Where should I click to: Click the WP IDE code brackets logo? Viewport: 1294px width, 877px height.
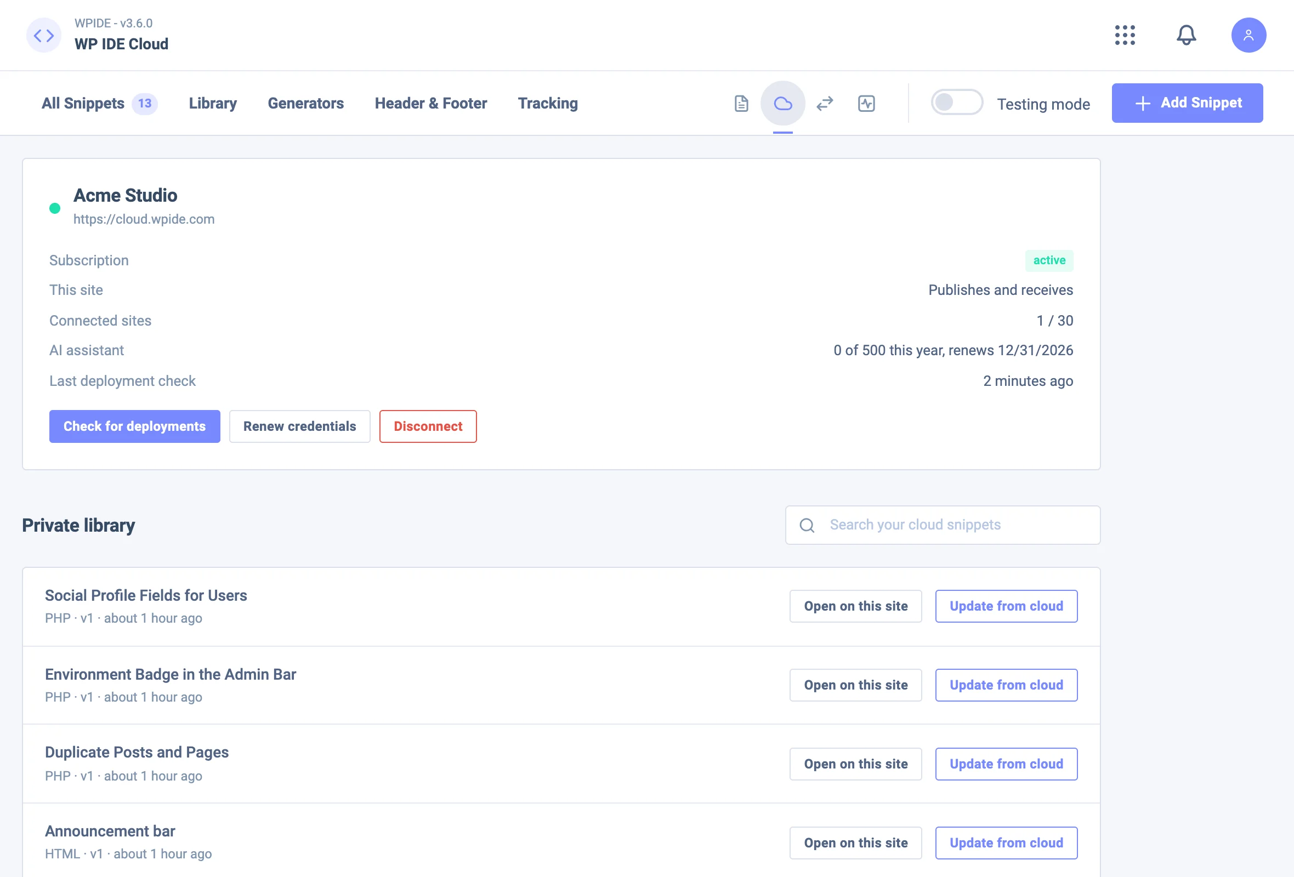coord(43,36)
